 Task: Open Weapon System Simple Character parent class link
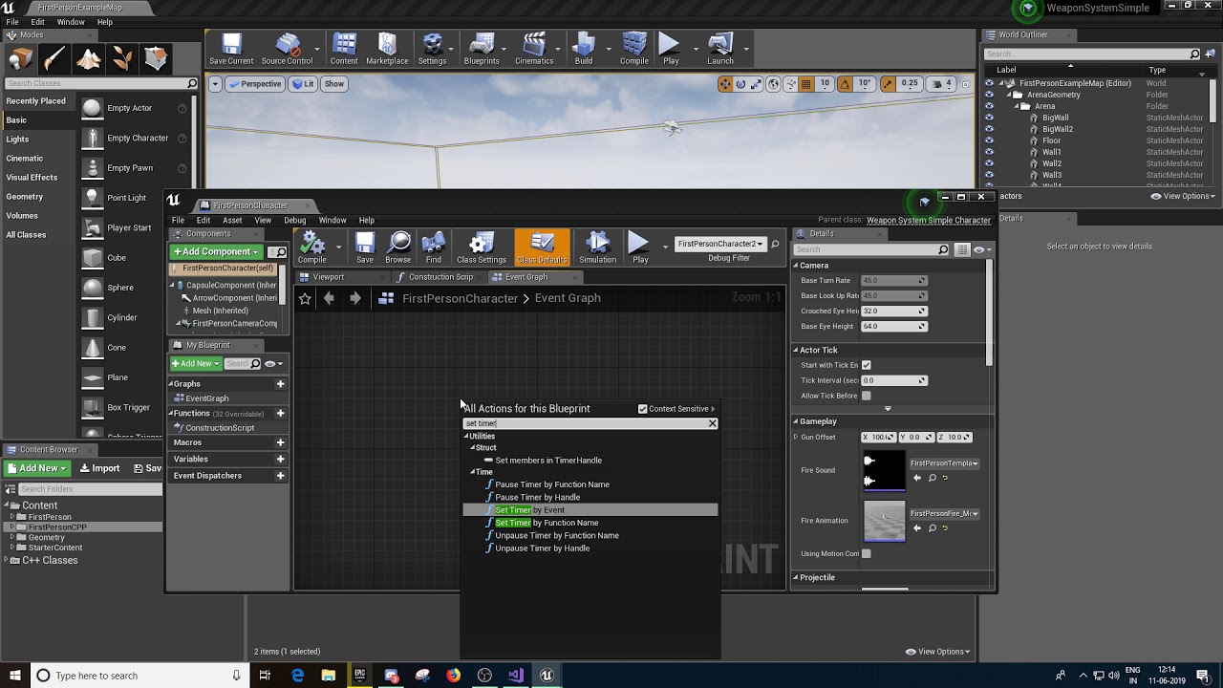click(x=928, y=221)
